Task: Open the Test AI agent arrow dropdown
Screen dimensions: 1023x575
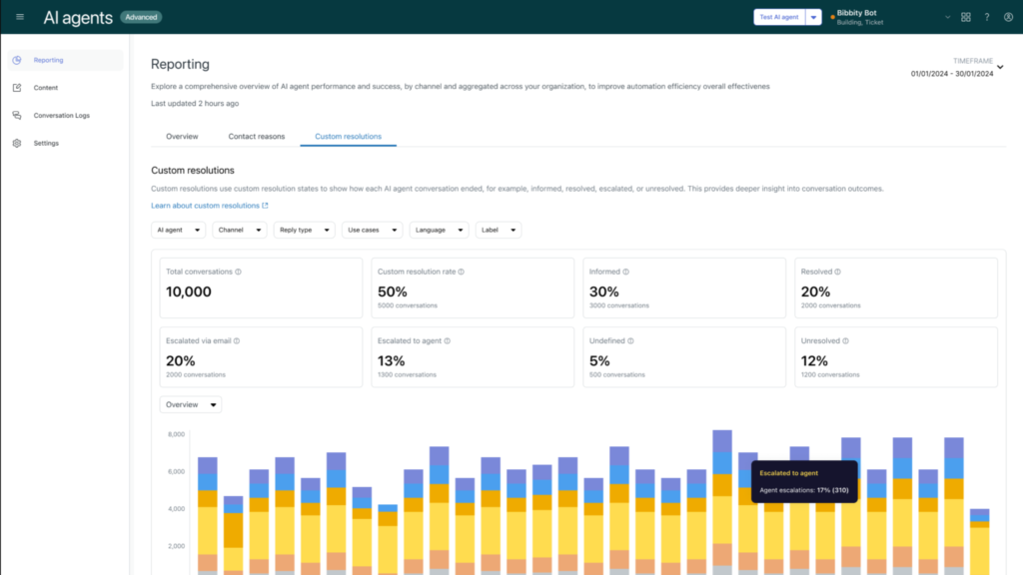Action: [x=813, y=17]
